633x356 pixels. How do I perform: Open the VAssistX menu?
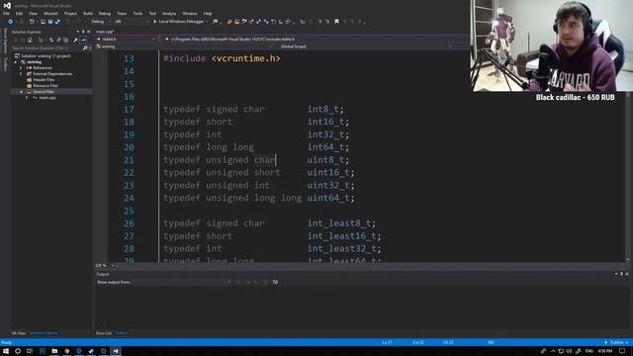pos(50,13)
